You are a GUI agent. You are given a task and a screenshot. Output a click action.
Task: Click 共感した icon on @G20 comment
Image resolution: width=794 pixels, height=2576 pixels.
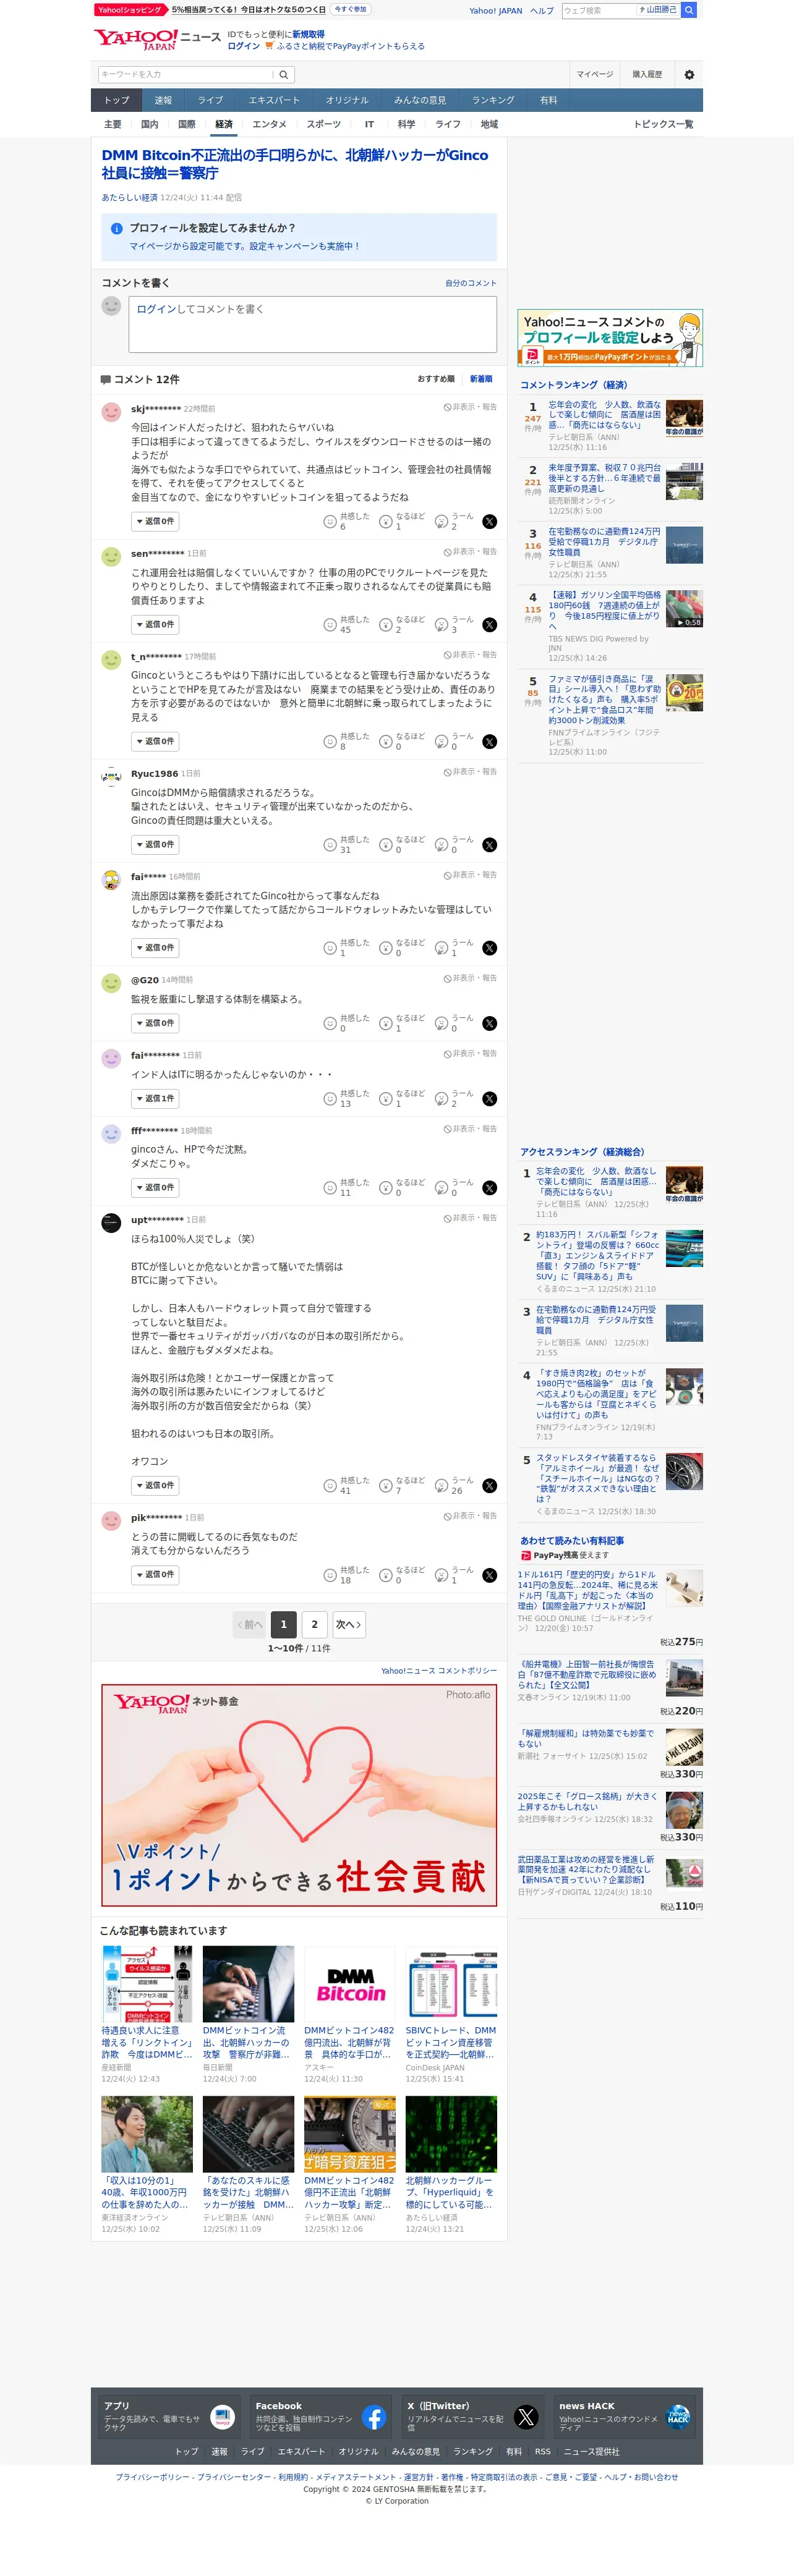330,1023
